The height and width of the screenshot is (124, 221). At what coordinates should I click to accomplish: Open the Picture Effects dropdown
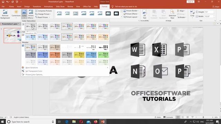click(131, 14)
